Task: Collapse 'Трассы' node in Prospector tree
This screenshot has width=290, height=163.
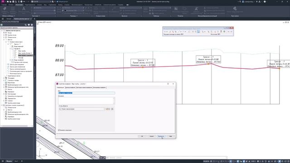Action: click(x=4, y=39)
